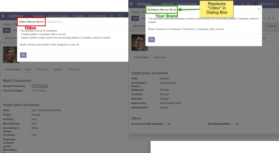Click the YourCompany tag under Allowed Companies
Viewport: 279px width, 153px height.
coord(40,86)
